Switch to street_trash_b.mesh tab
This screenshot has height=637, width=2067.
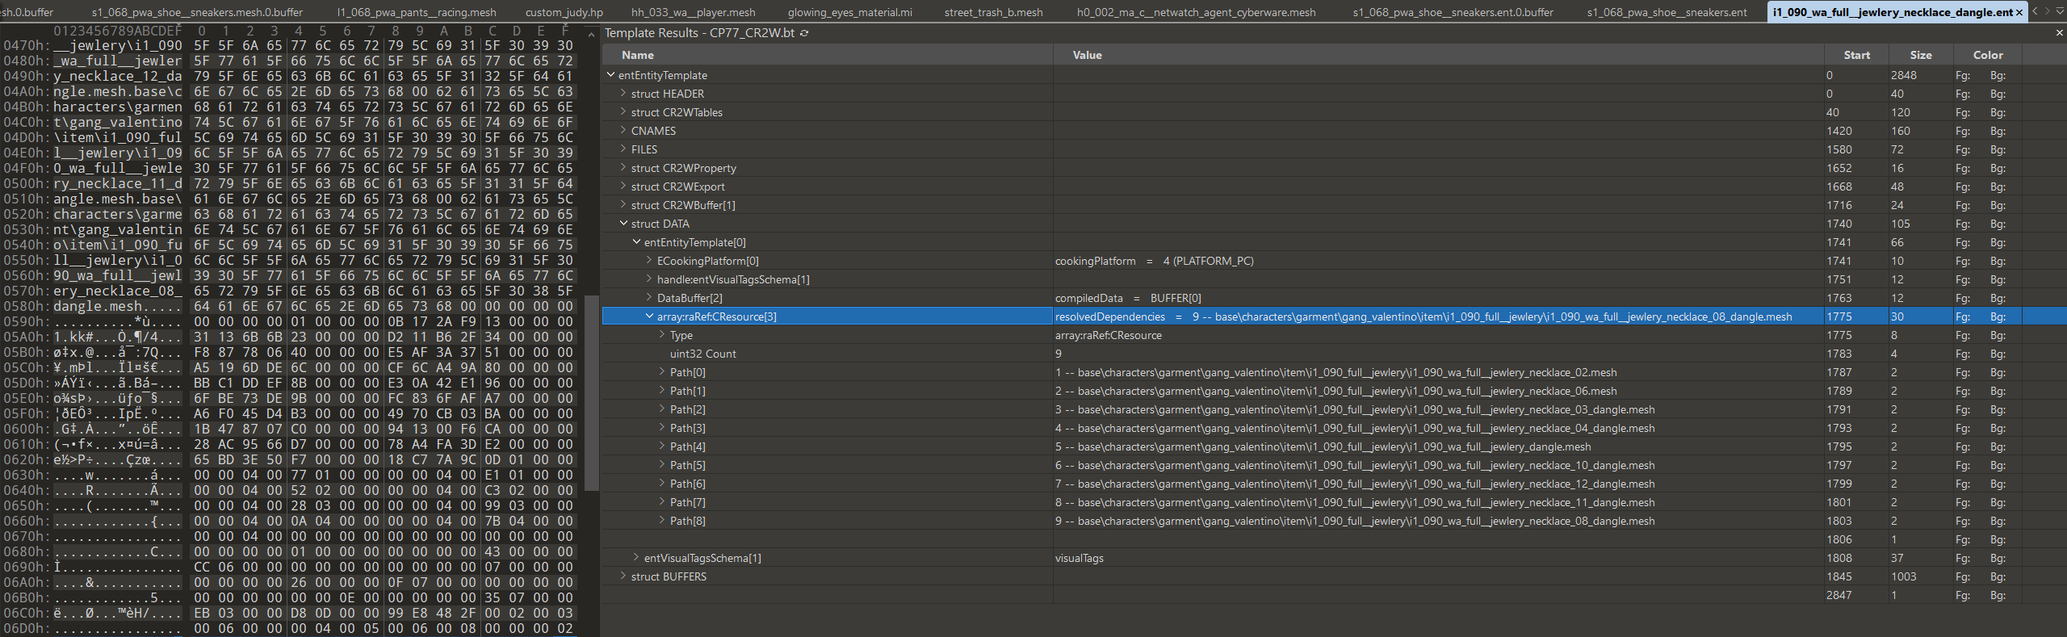tap(993, 12)
